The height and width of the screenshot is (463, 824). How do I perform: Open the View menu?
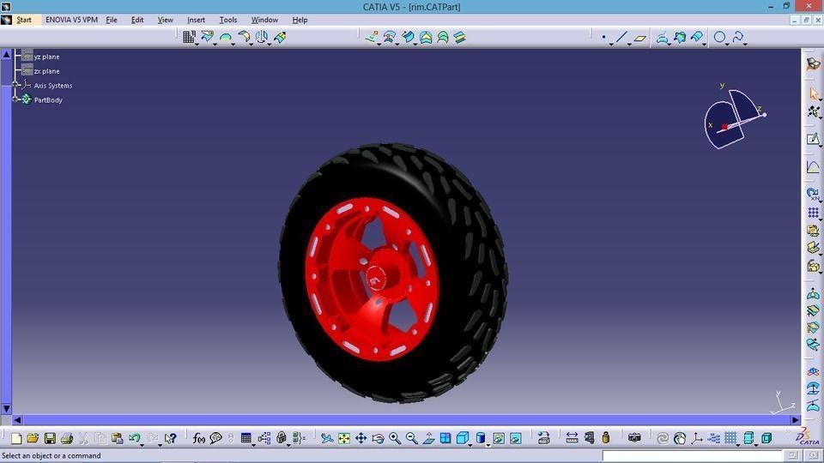(165, 20)
